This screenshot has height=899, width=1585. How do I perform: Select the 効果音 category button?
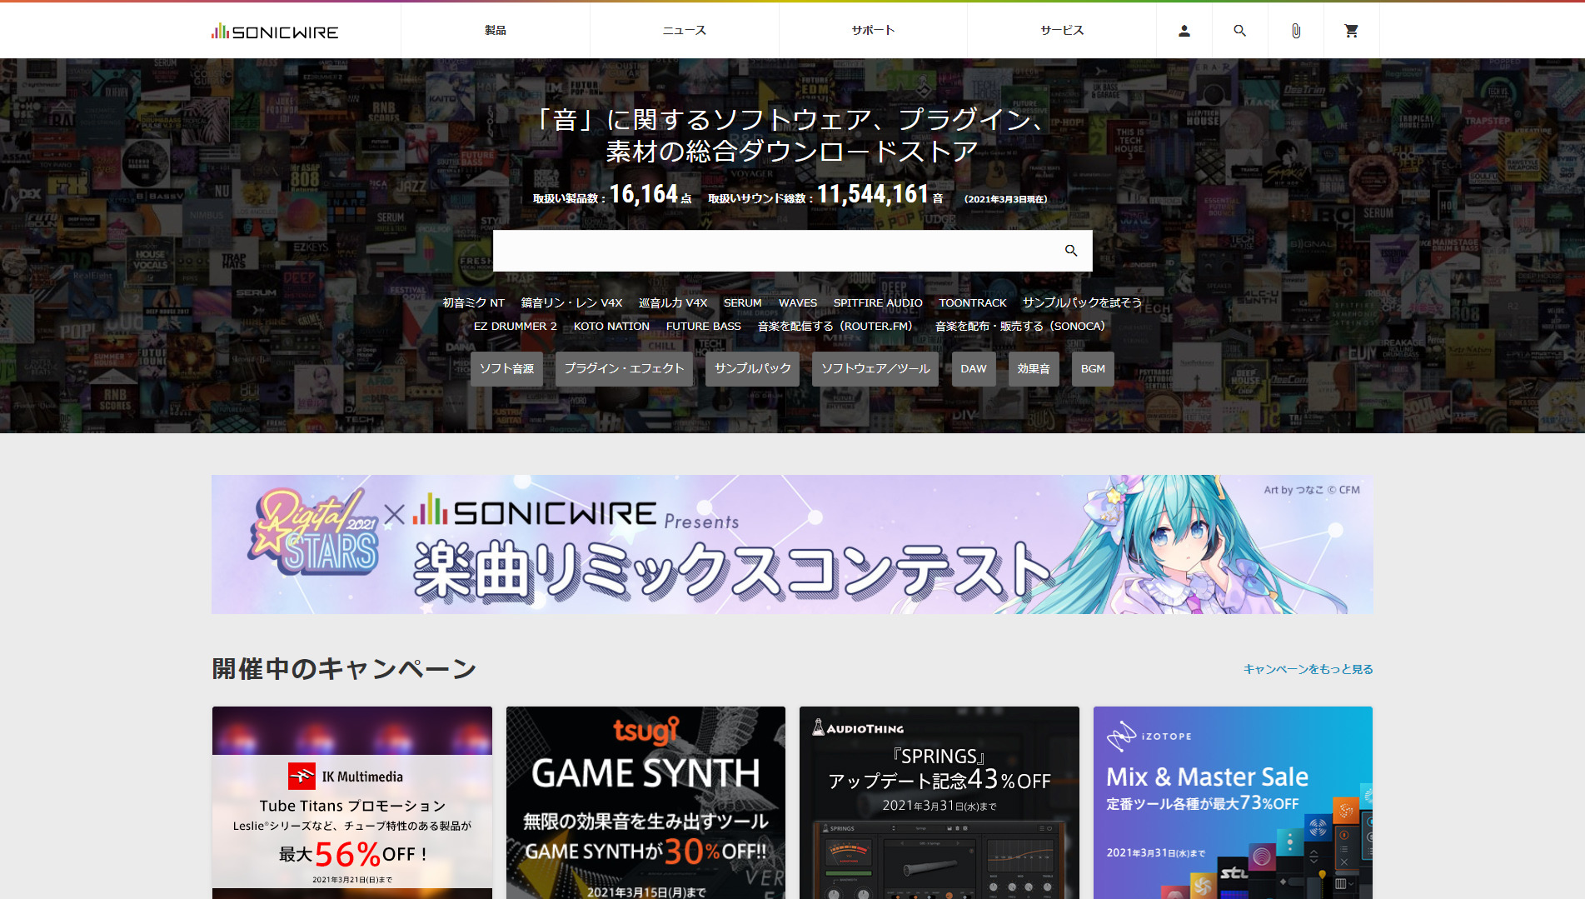click(x=1034, y=369)
